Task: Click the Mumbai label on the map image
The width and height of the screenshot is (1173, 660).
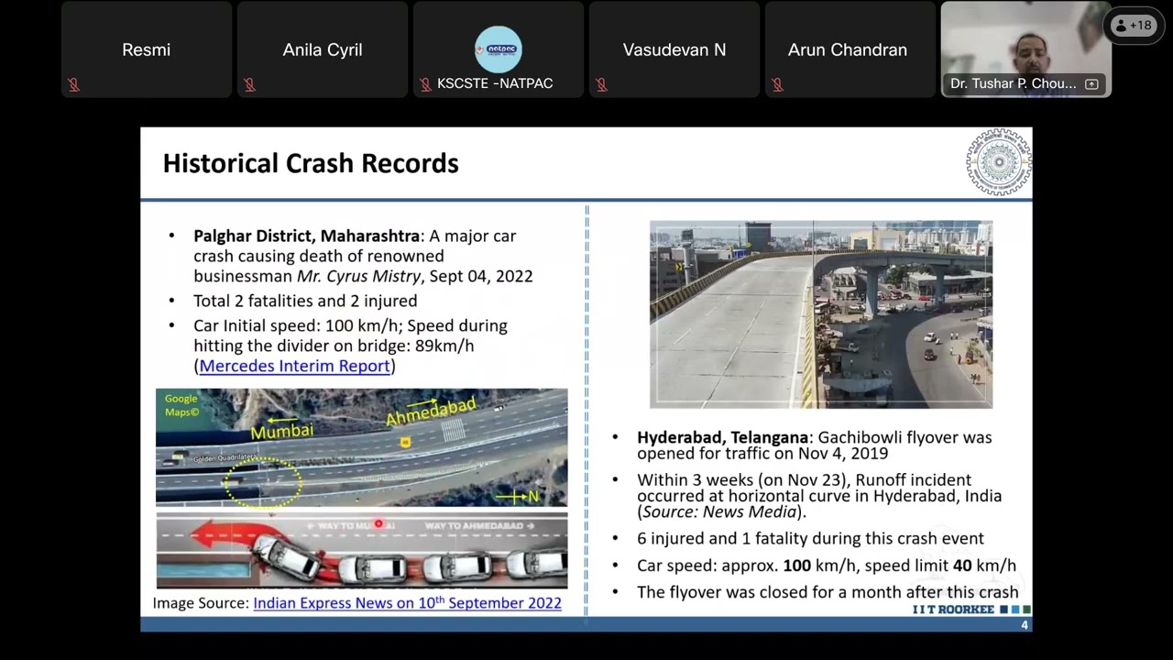Action: (282, 430)
